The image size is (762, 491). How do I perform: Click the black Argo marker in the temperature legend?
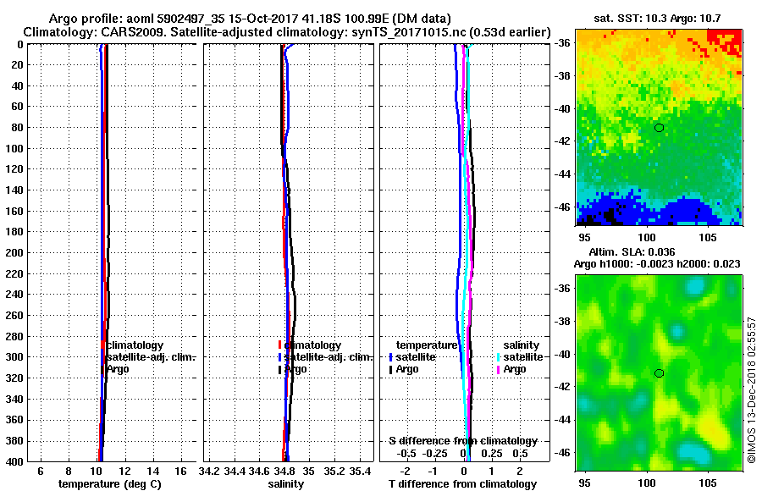102,369
